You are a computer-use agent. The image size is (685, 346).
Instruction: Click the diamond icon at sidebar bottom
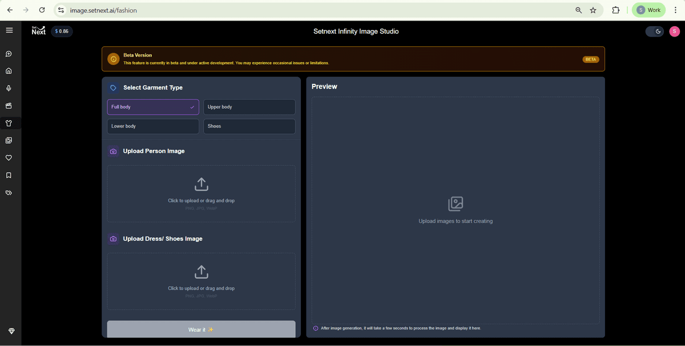11,331
